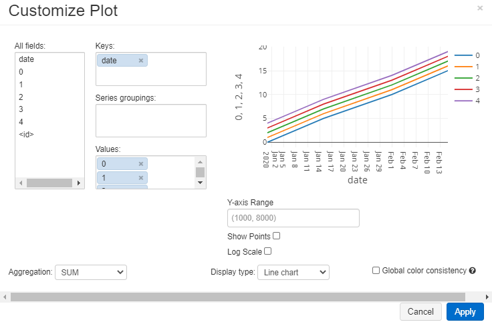Open Global color consistency help icon
The image size is (492, 326).
pos(473,271)
